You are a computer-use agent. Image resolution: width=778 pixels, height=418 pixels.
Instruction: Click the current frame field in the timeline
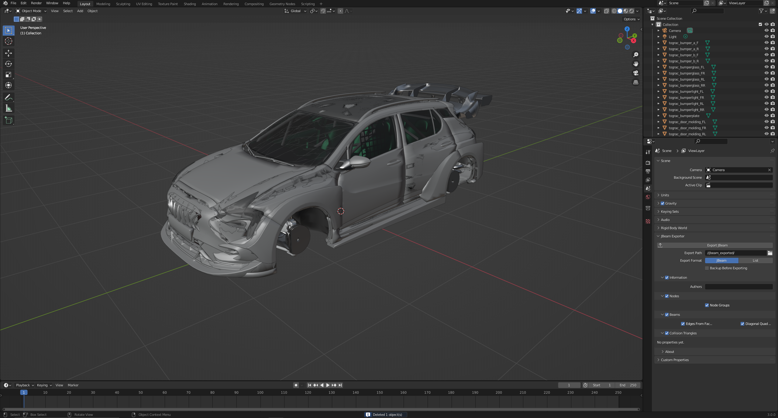569,385
